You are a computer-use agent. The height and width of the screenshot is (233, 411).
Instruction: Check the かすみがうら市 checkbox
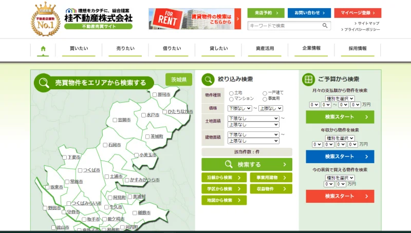coord(127,180)
